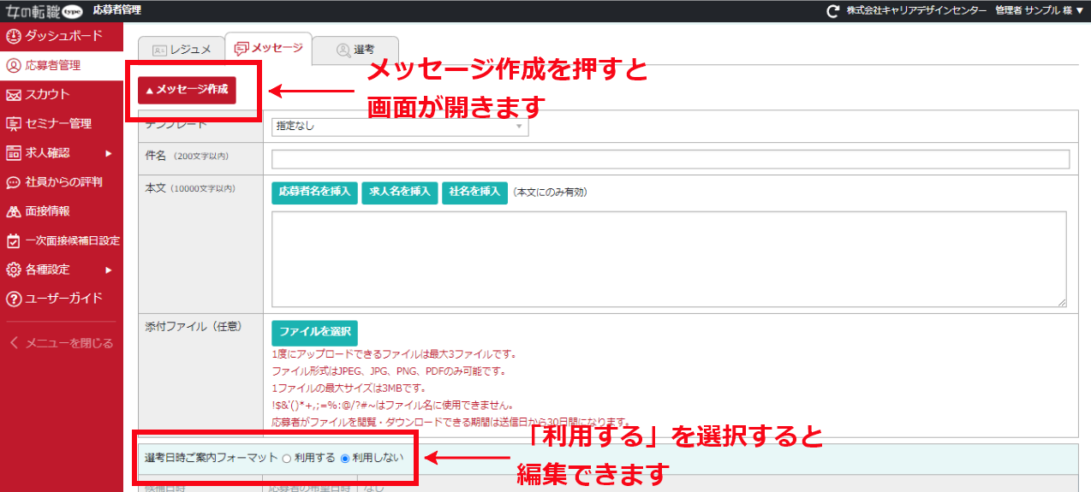Viewport: 1091px width, 492px height.
Task: Expand the 求人確認 submenu arrow
Action: (109, 153)
